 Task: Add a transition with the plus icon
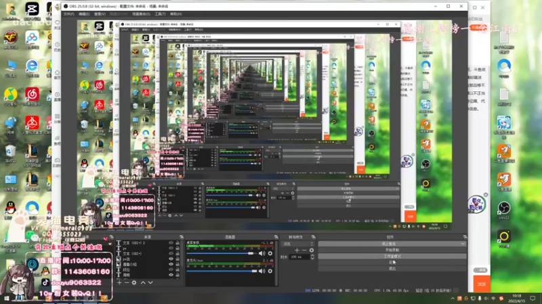point(297,250)
